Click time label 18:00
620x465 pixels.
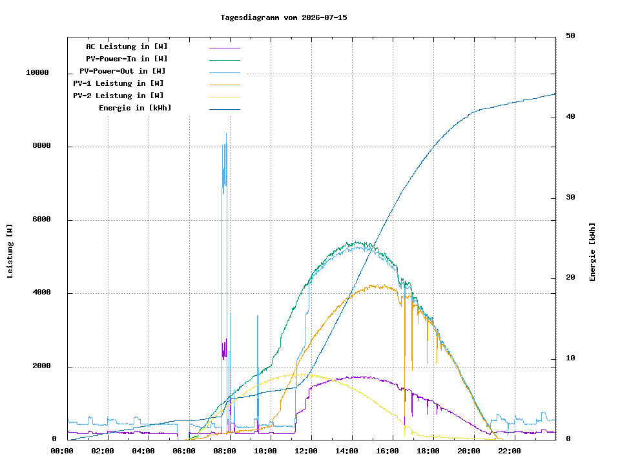[428, 451]
